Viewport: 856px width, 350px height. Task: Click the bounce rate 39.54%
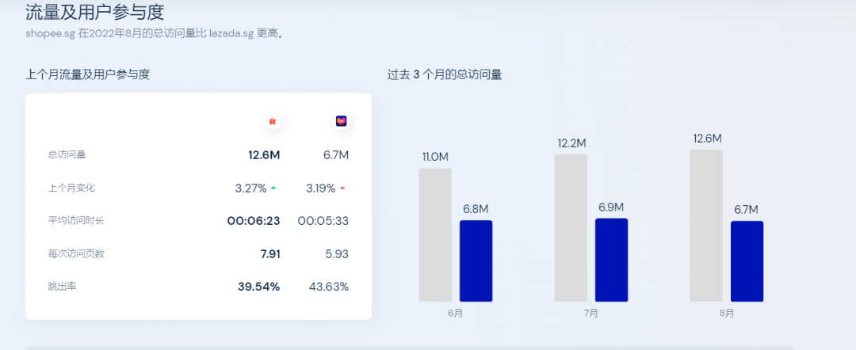click(x=258, y=287)
